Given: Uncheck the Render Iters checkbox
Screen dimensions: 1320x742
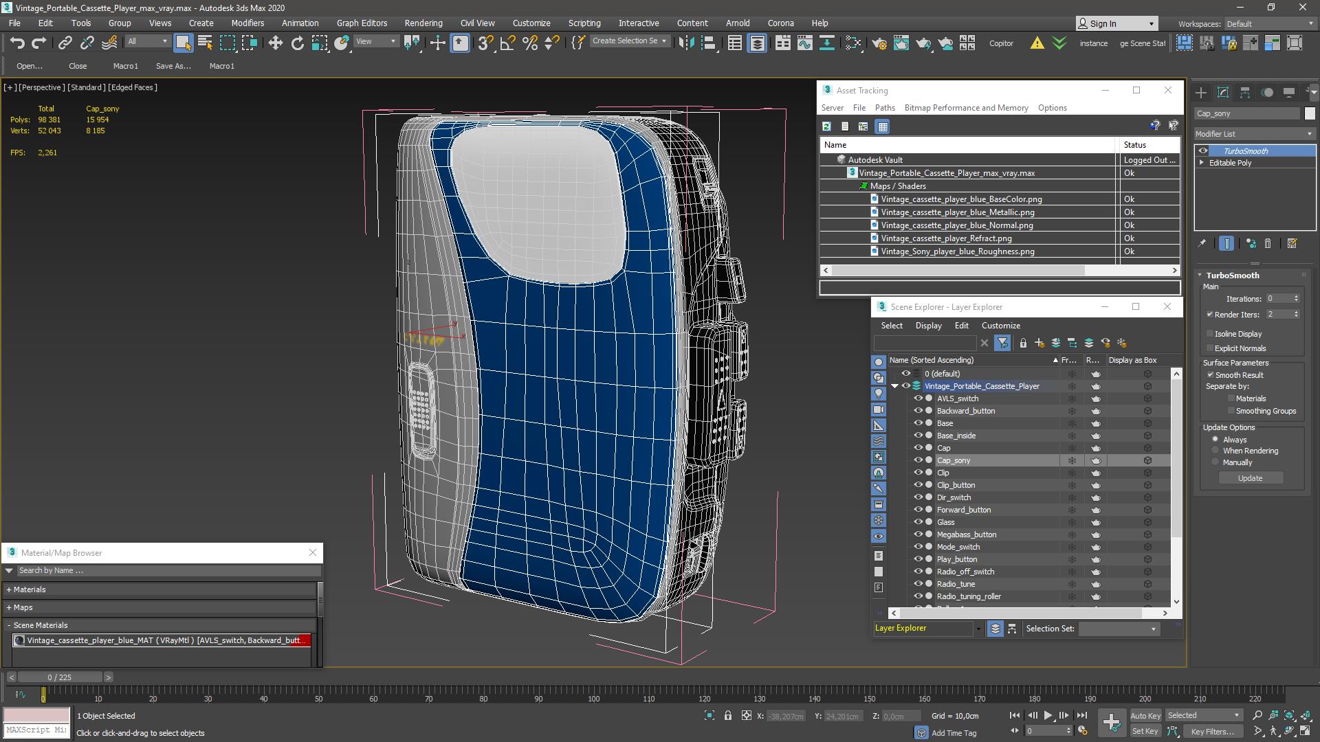Looking at the screenshot, I should click(x=1210, y=315).
